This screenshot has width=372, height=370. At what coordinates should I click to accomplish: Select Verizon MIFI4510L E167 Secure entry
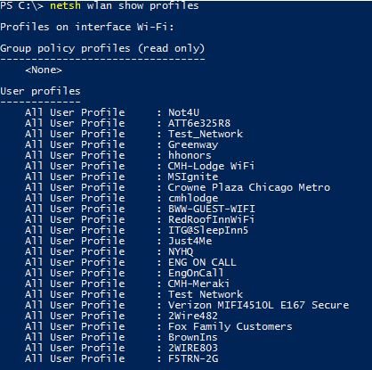click(x=258, y=305)
